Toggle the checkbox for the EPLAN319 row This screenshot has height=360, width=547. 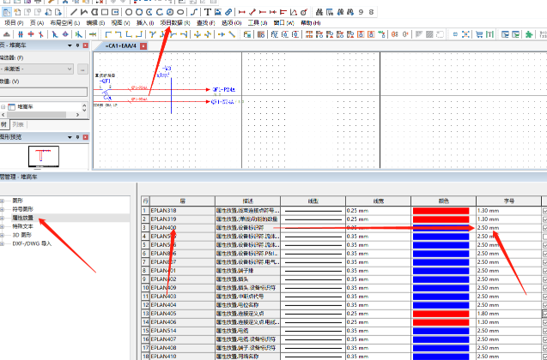click(544, 219)
